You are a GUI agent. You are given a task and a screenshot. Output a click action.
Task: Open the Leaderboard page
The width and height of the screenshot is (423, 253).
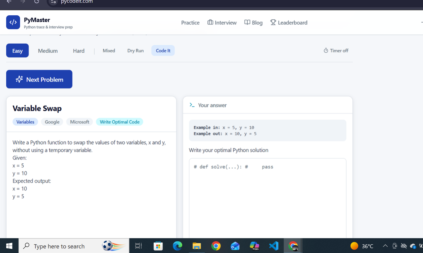click(289, 23)
